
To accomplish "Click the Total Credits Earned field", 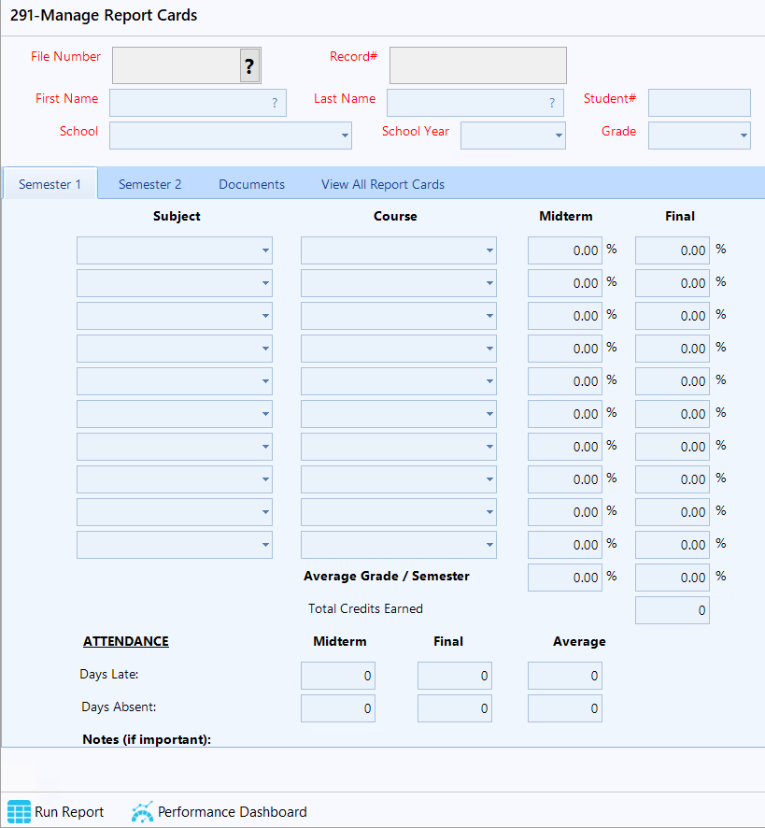I will [x=673, y=610].
